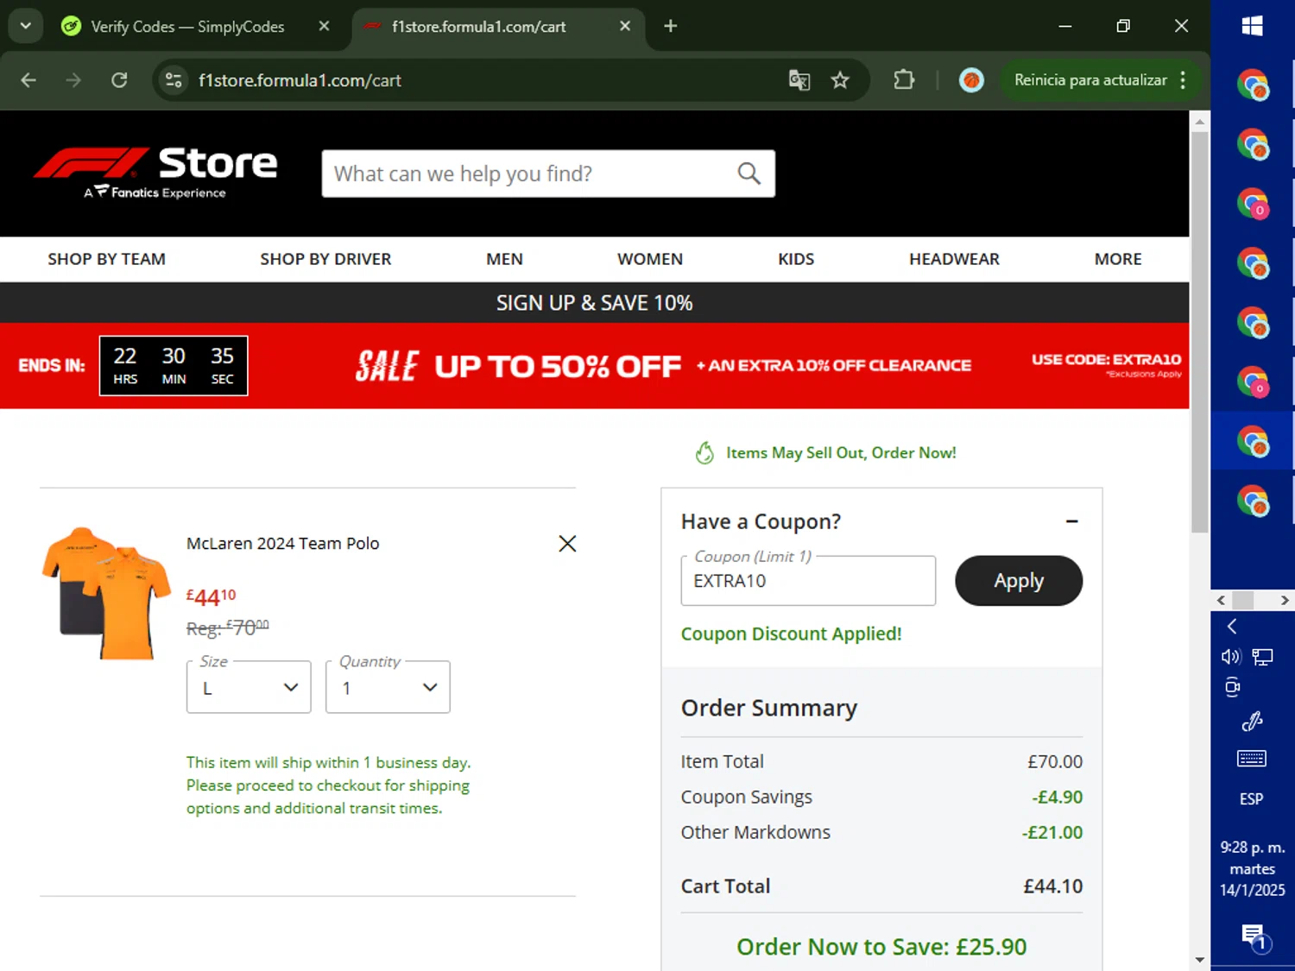Screen dimensions: 1295x971
Task: Click the Sign Up & Save 10% link
Action: [594, 303]
